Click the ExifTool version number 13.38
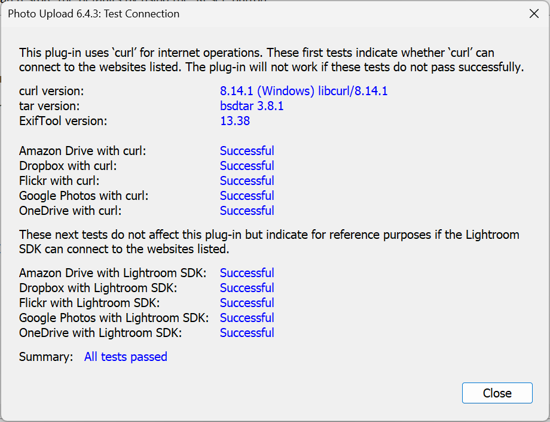The image size is (550, 422). click(x=235, y=122)
